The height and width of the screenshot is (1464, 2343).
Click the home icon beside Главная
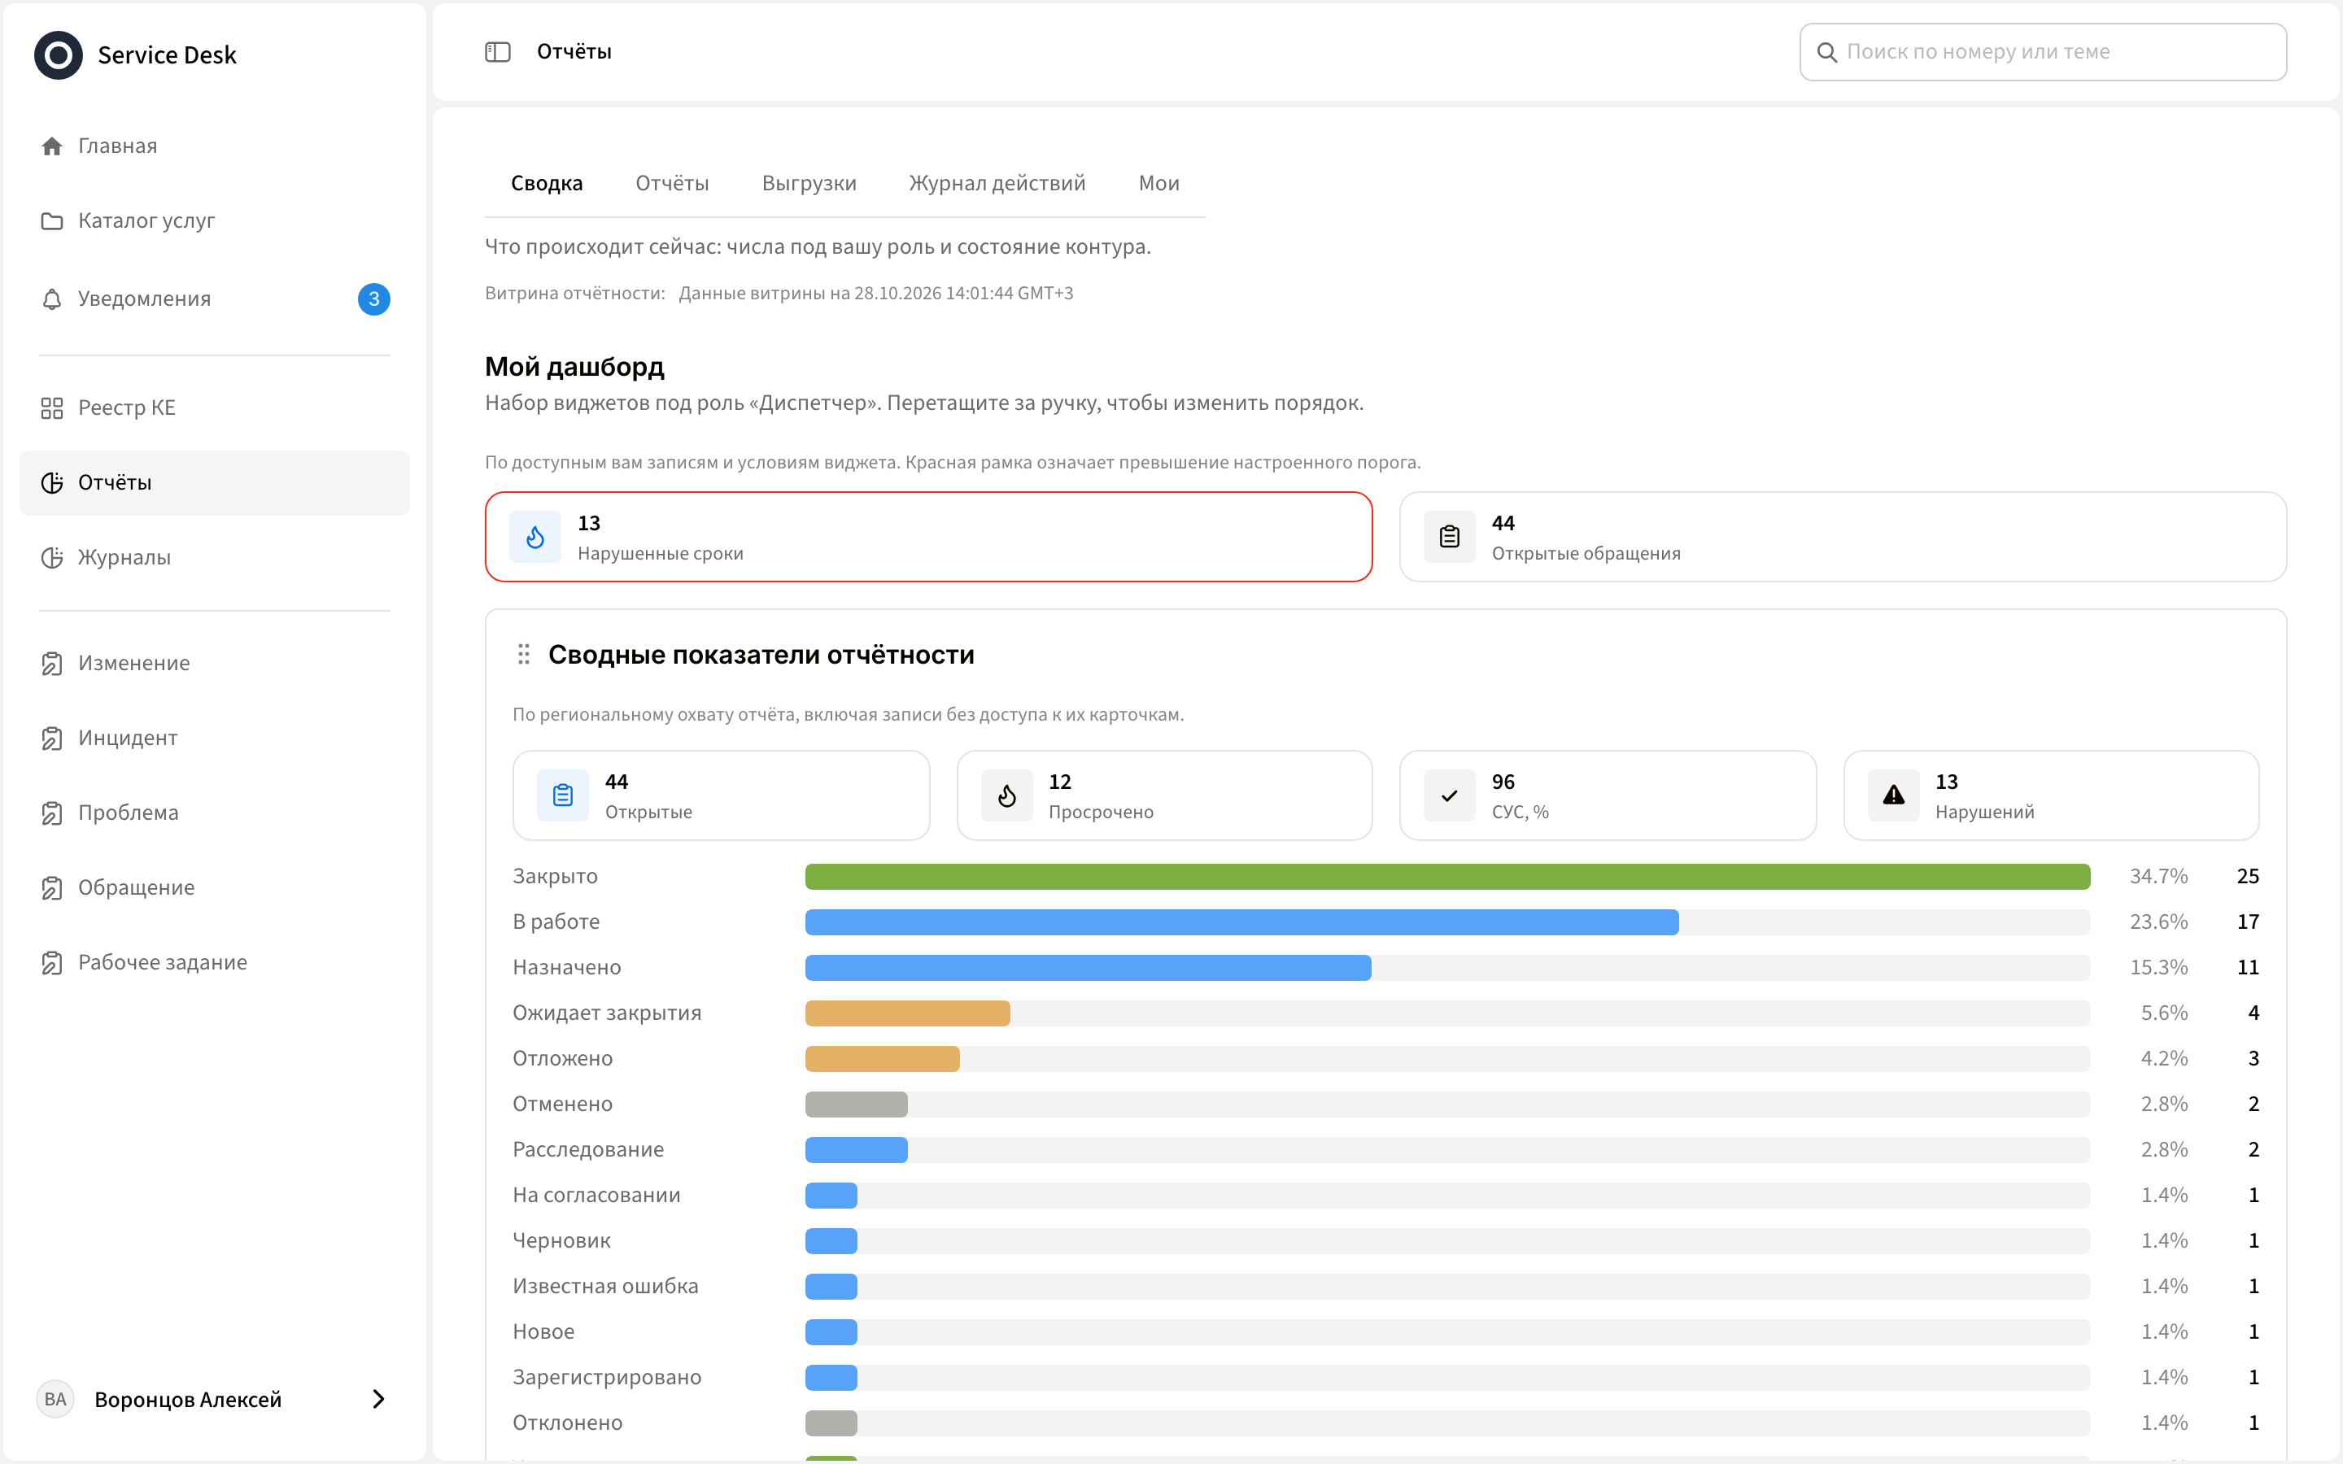[52, 146]
